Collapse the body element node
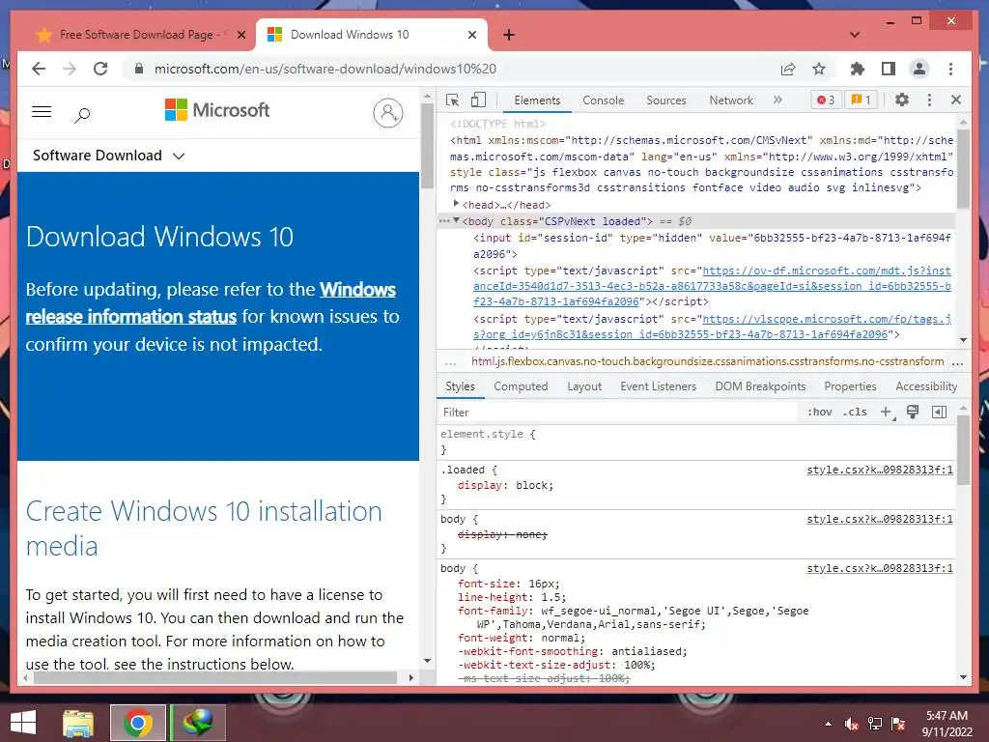This screenshot has height=742, width=989. (x=456, y=220)
